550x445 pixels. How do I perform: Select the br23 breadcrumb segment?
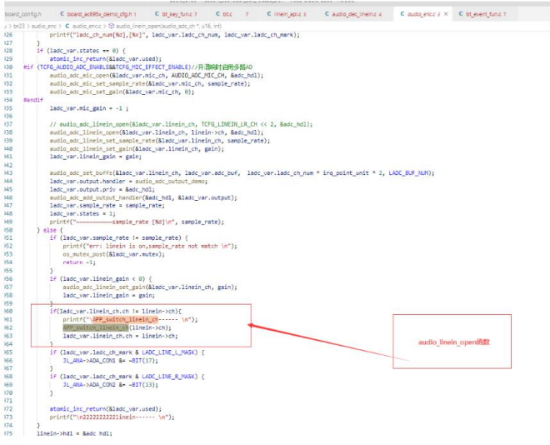click(x=19, y=26)
